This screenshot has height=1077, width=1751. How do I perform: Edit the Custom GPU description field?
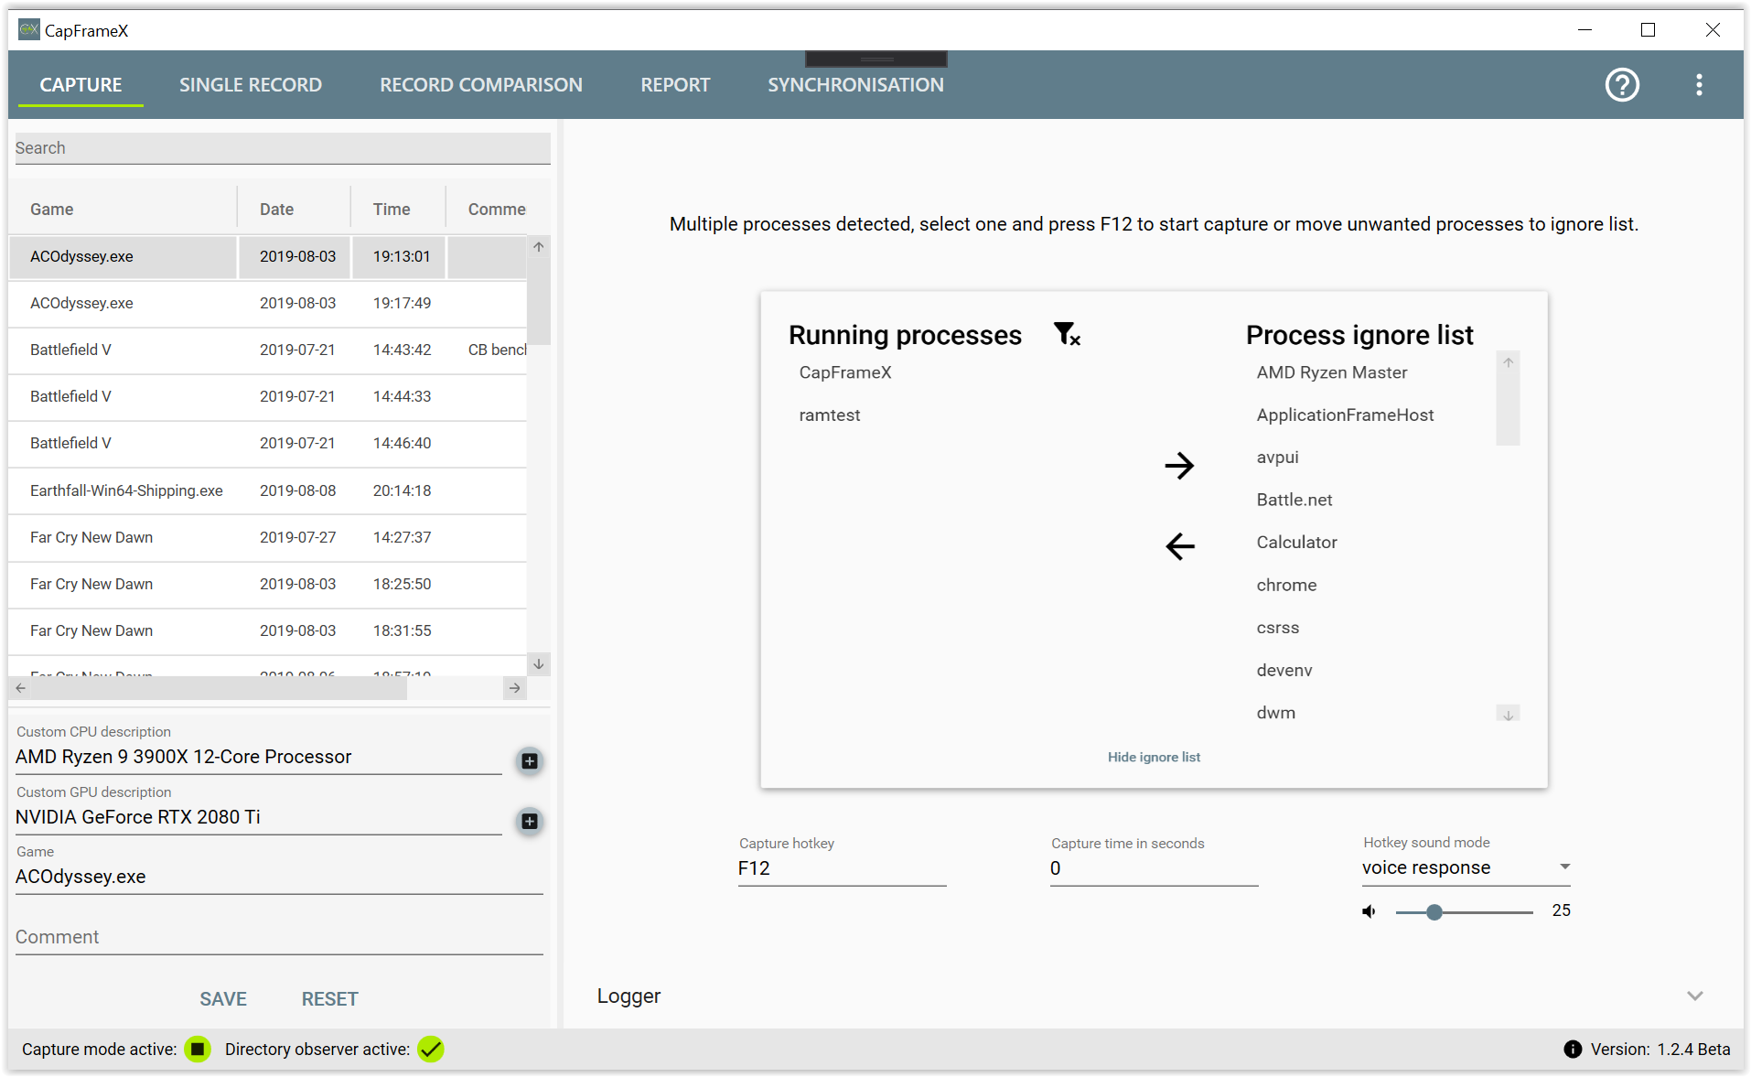(259, 818)
